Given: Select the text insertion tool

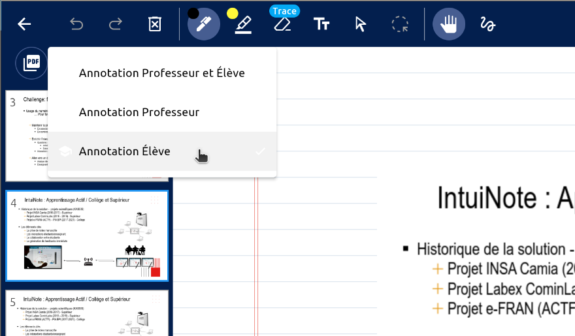Looking at the screenshot, I should (x=321, y=24).
